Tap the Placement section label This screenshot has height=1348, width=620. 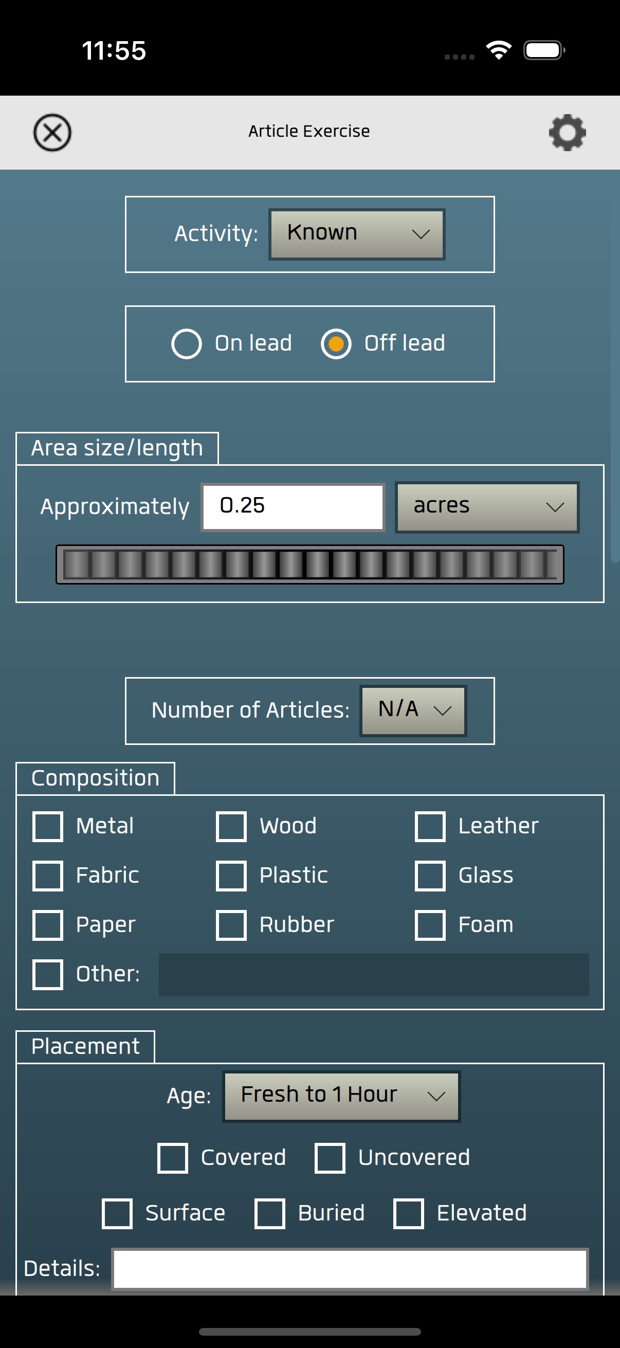85,1047
